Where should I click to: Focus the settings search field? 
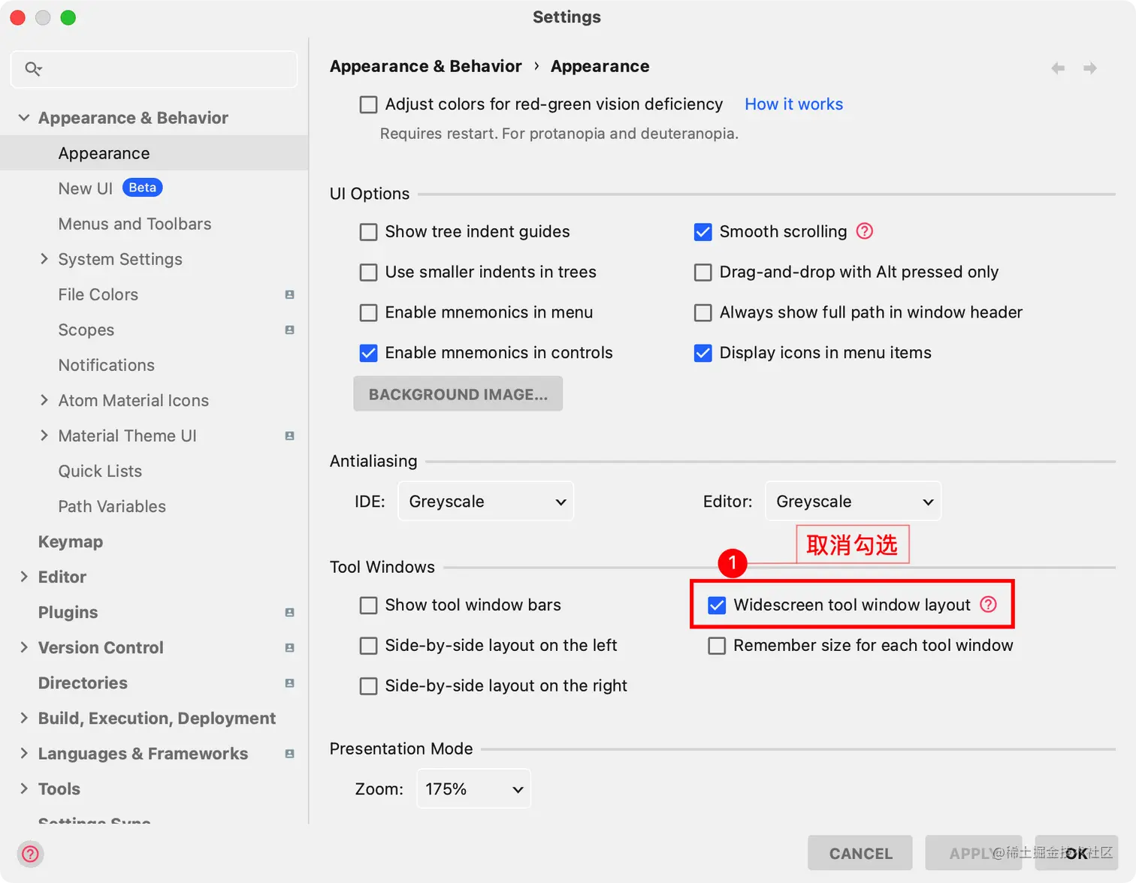[x=154, y=69]
